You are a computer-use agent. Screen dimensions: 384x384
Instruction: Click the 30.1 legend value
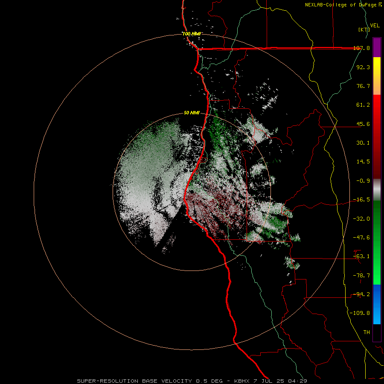(x=363, y=143)
